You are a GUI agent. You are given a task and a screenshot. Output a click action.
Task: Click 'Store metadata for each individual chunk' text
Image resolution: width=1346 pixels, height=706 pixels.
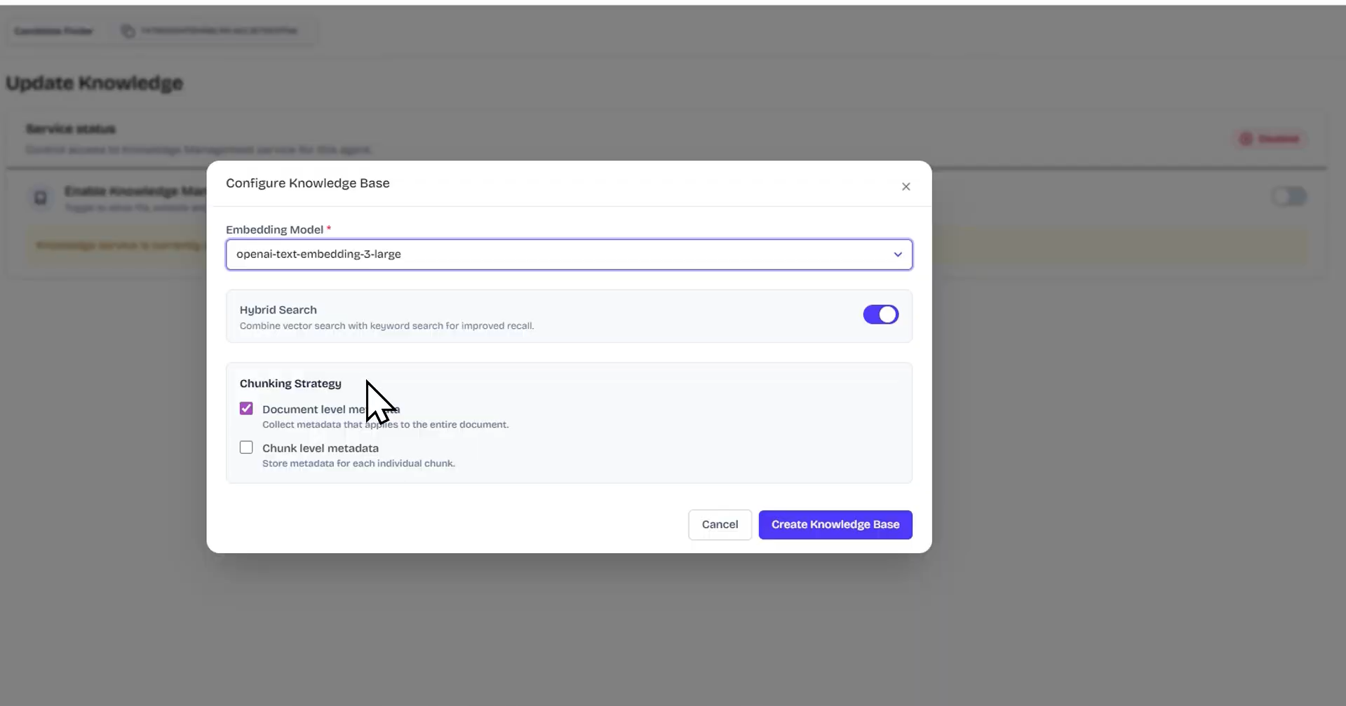pyautogui.click(x=358, y=463)
